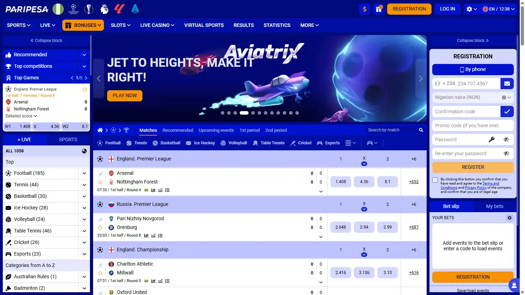Open the LIVE CASINO menu
The image size is (525, 295).
click(157, 25)
